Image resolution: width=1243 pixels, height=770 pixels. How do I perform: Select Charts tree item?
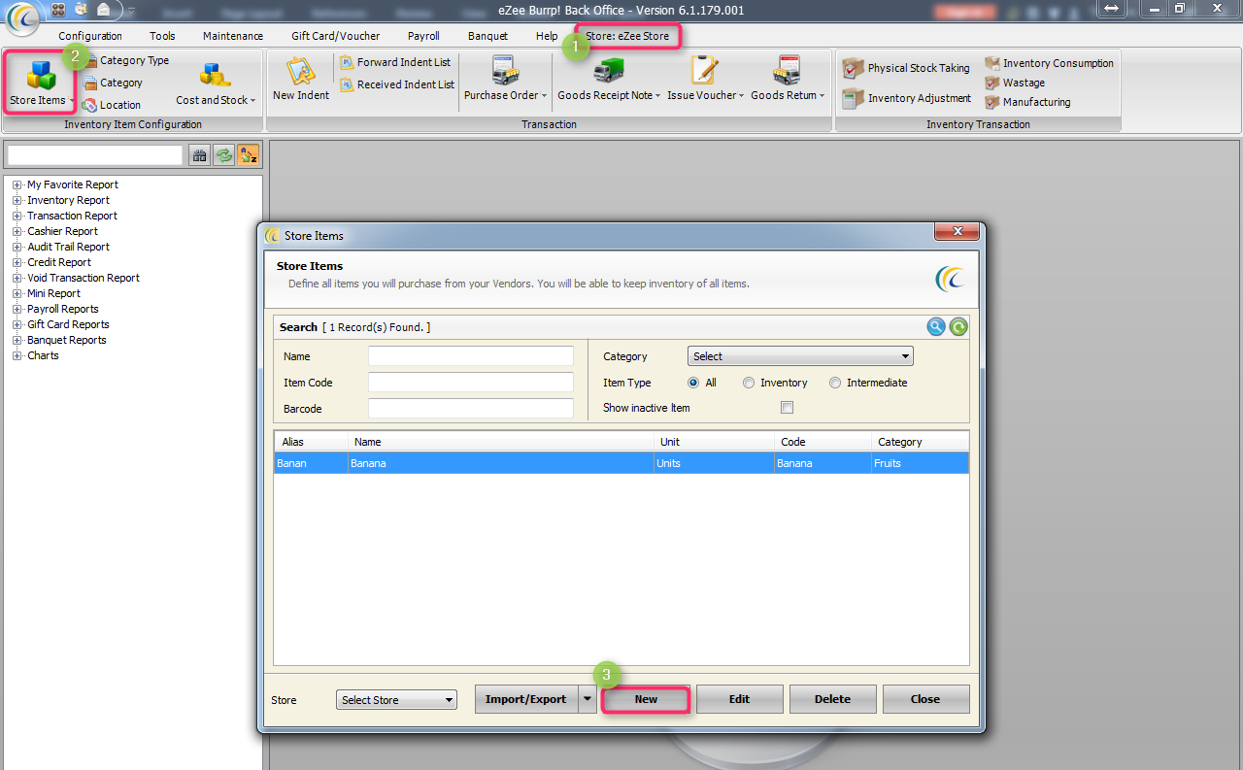click(x=43, y=355)
